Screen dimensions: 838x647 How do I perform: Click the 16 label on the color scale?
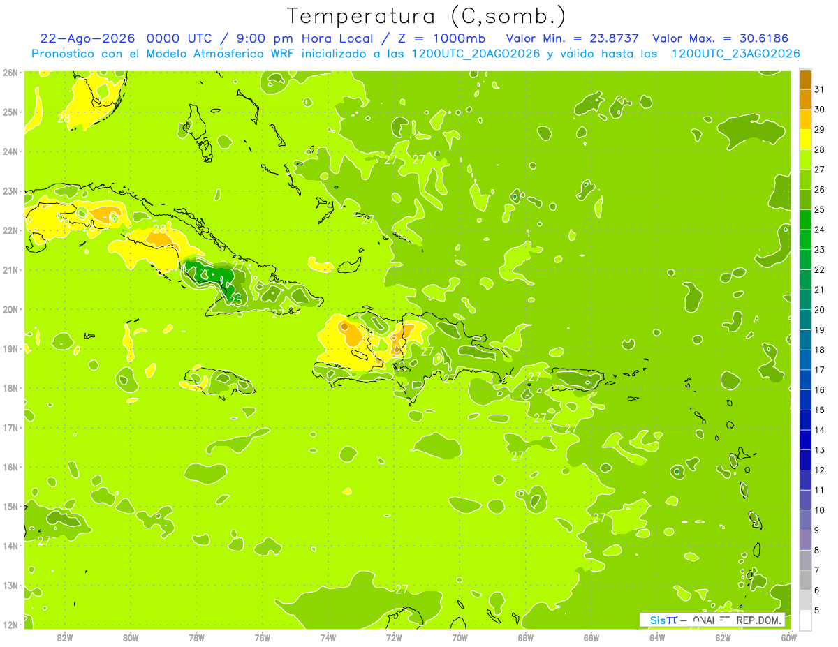[x=820, y=390]
